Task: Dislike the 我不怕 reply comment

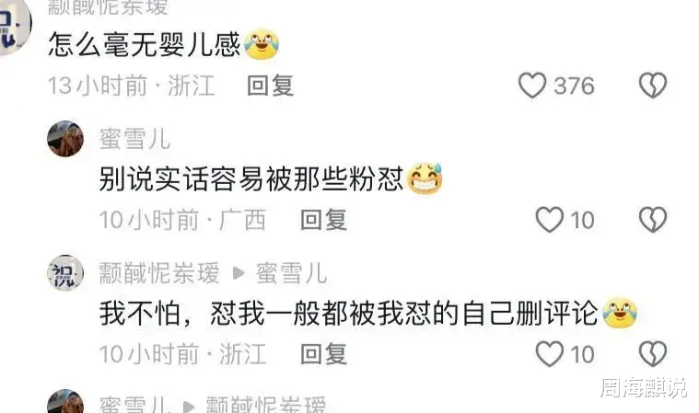Action: (x=653, y=354)
